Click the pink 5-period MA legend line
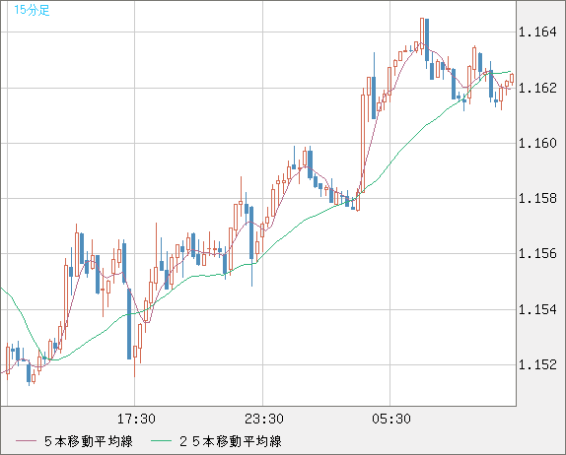Viewport: 566px width, 455px height. (26, 441)
